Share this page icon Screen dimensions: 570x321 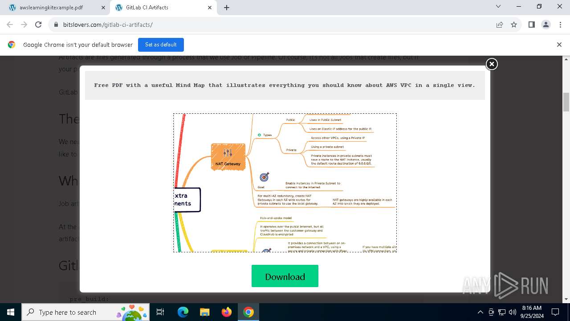pos(500,25)
